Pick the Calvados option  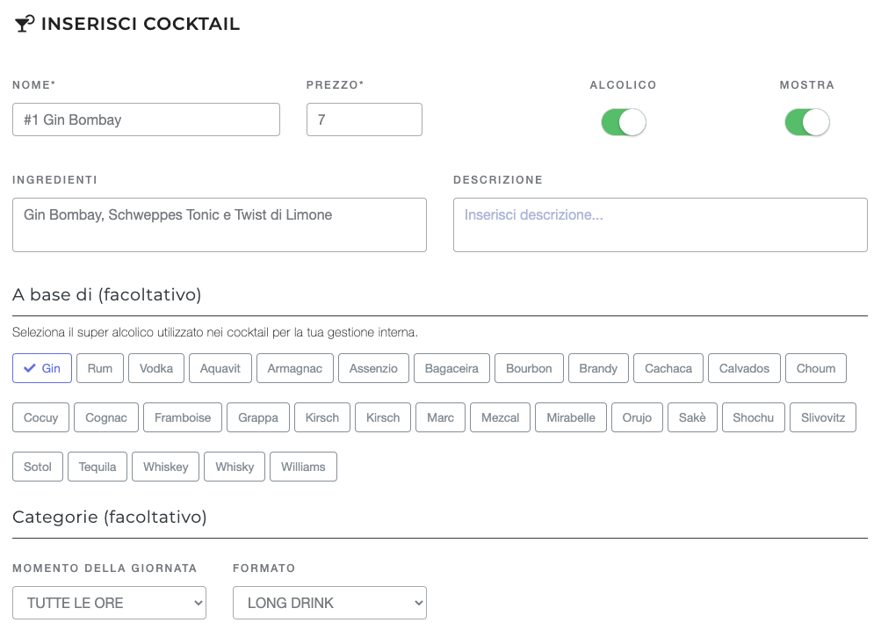[x=744, y=368]
